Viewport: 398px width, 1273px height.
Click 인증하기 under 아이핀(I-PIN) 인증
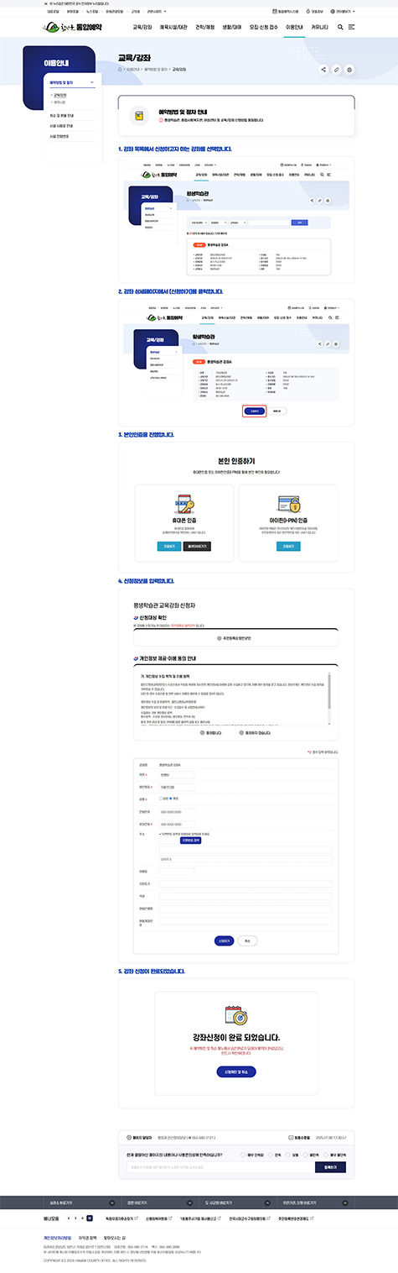pos(287,546)
